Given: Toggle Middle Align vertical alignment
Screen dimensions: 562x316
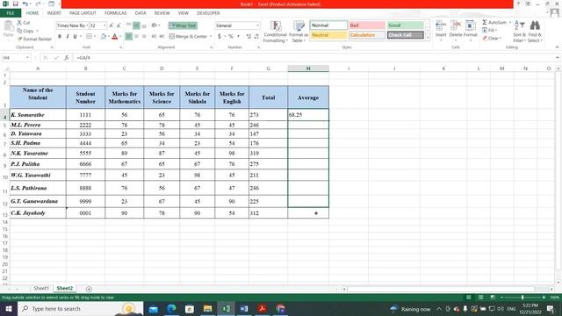Looking at the screenshot, I should (x=136, y=25).
